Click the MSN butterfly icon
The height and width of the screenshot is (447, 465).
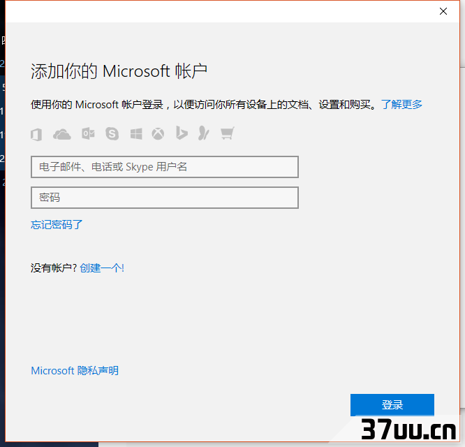click(x=204, y=133)
